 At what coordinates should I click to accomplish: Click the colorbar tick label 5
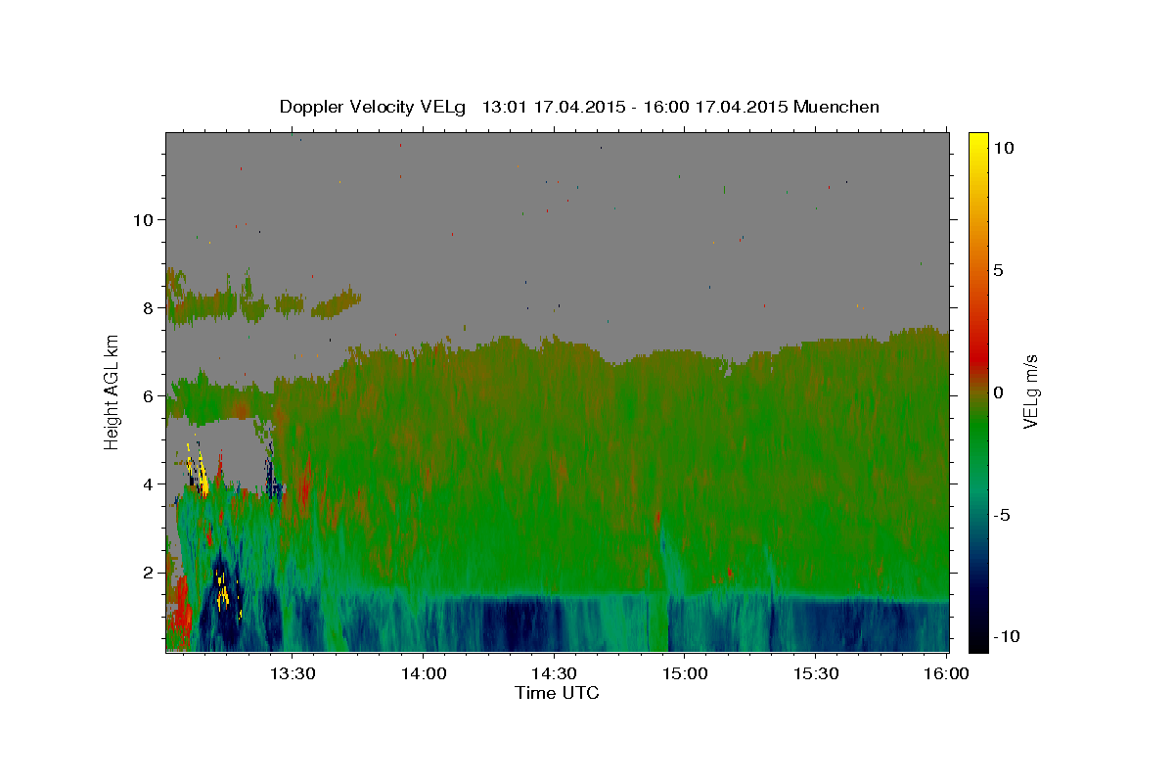click(998, 270)
